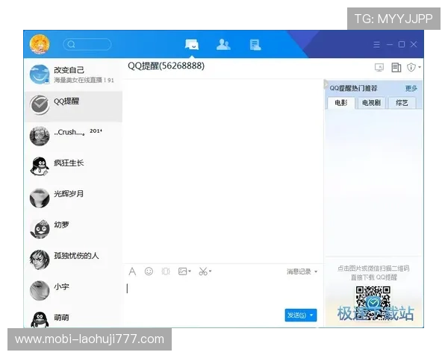
Task: Click the shield info icon
Action: coord(411,67)
